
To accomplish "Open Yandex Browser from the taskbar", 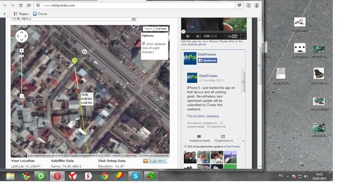I will [73, 176].
